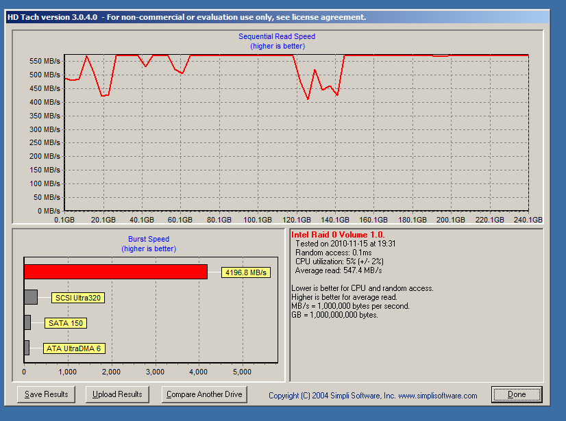Click the gray ATA UltraDMA 6 bar
The height and width of the screenshot is (421, 566).
27,347
